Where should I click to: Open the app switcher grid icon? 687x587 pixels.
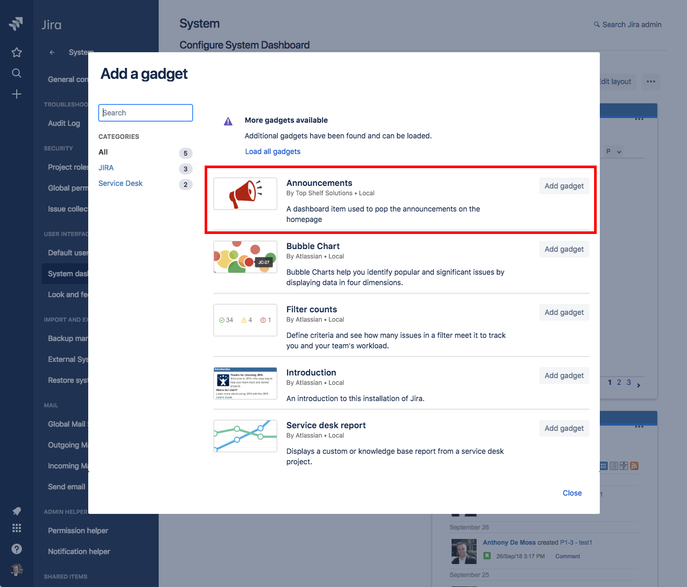tap(17, 528)
